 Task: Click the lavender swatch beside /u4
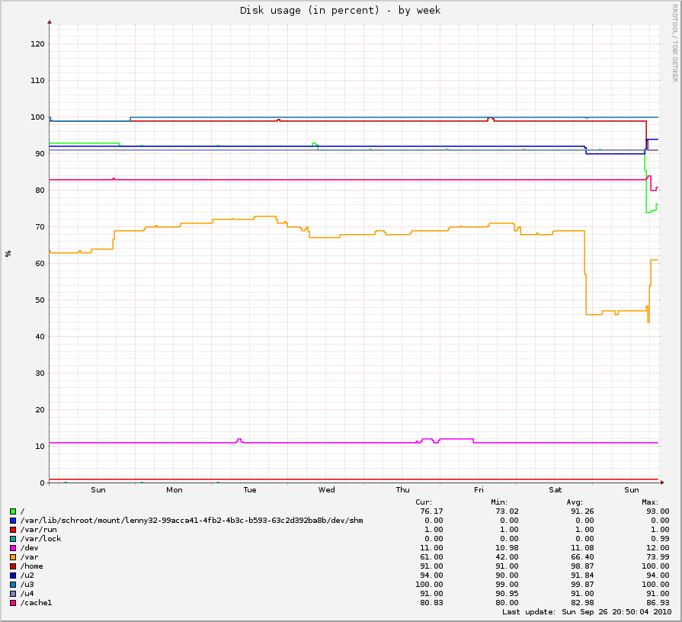pyautogui.click(x=13, y=594)
